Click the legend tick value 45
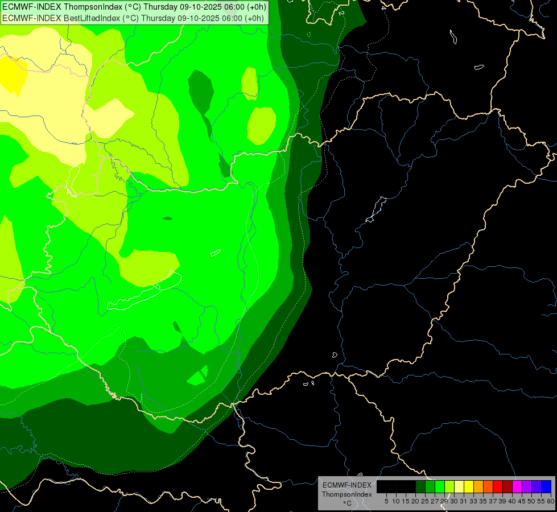 coord(522,501)
